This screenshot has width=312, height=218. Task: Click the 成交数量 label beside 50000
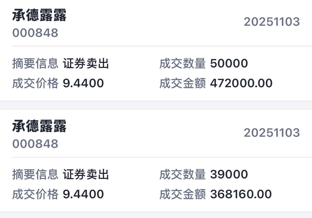click(183, 64)
